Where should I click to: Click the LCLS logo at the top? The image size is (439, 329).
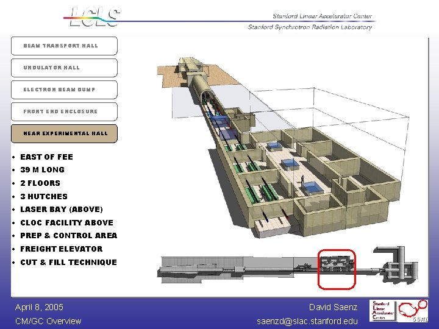[x=95, y=17]
